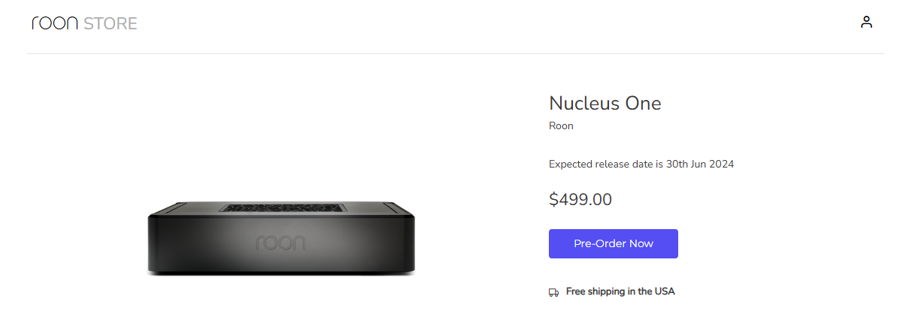Click the ventilation grille on top of the device

[281, 207]
